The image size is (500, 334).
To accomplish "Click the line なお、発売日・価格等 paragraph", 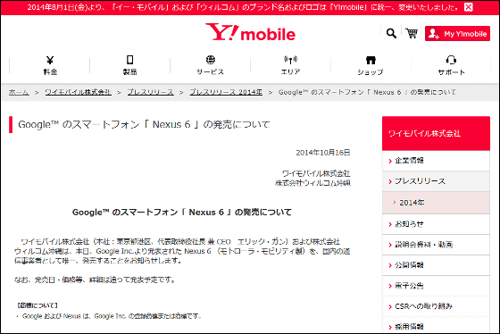I will pyautogui.click(x=95, y=280).
